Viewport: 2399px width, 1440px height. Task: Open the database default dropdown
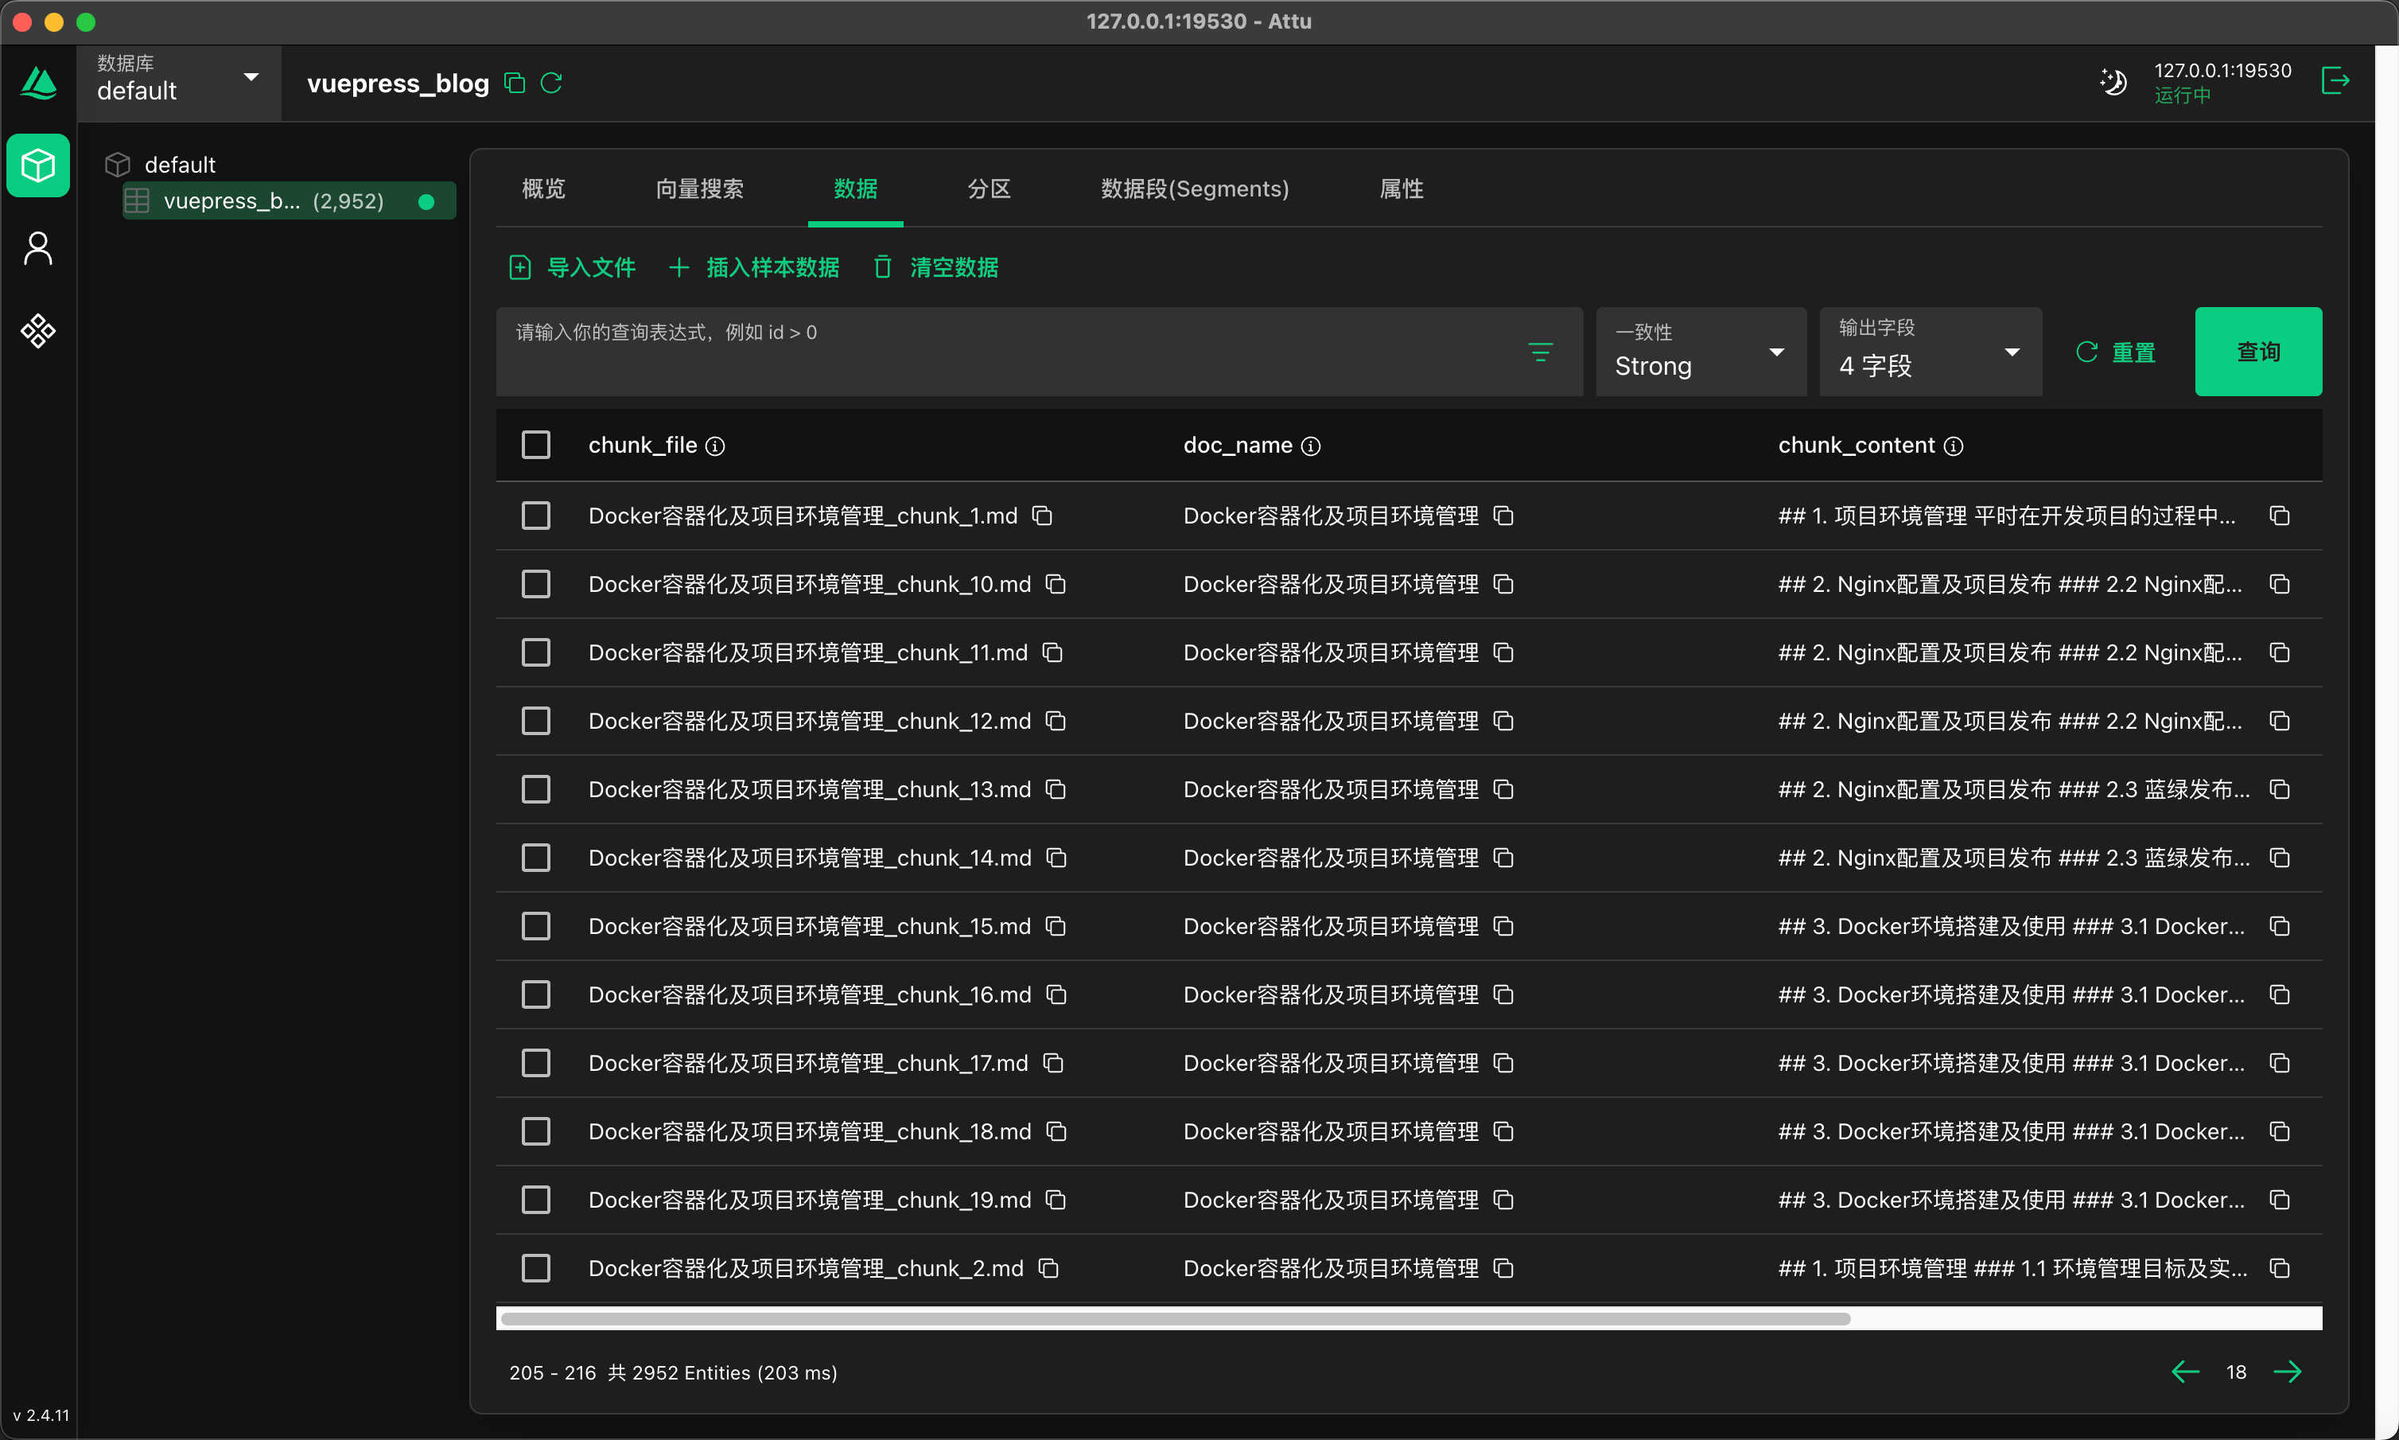click(x=178, y=83)
